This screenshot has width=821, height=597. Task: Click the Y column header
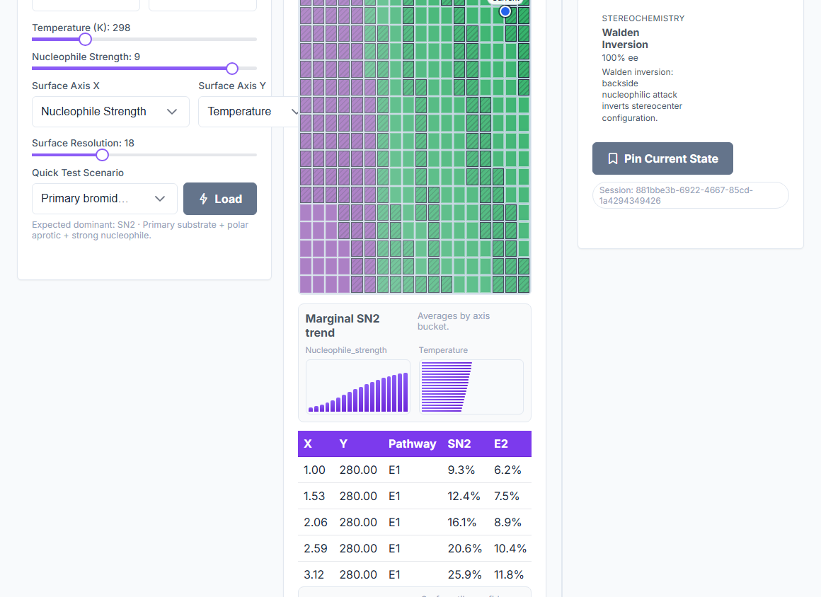coord(343,444)
